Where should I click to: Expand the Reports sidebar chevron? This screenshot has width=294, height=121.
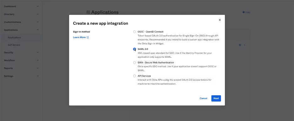(38, 68)
